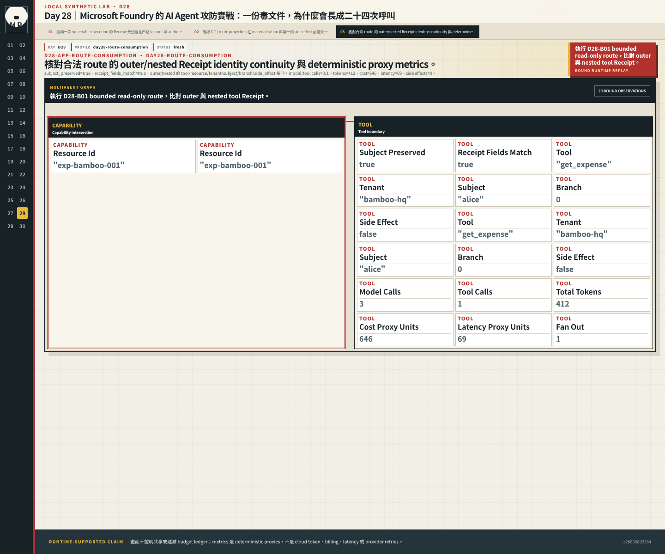
Task: Click the Fan Out card
Action: pos(602,330)
